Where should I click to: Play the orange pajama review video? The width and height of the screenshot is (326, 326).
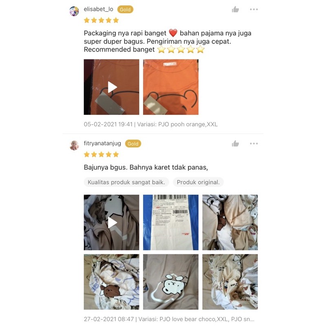pos(111,87)
